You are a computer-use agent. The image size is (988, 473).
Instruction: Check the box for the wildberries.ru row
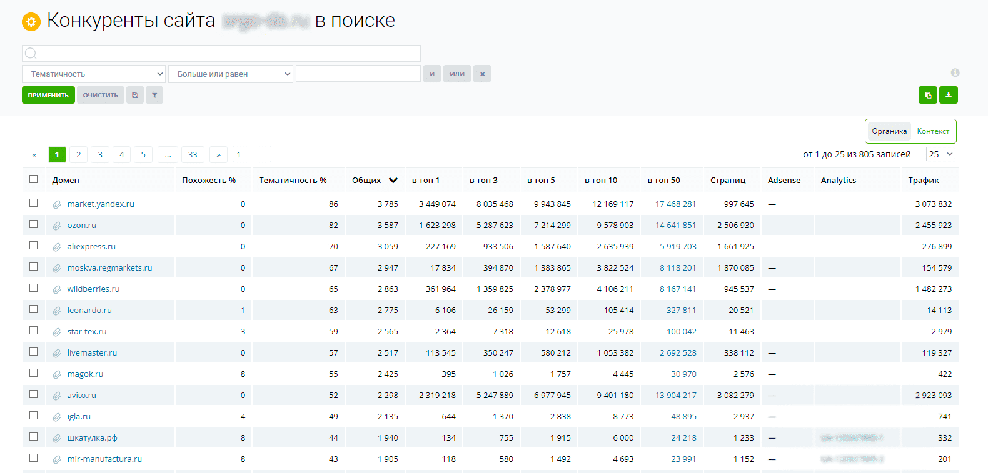click(34, 288)
